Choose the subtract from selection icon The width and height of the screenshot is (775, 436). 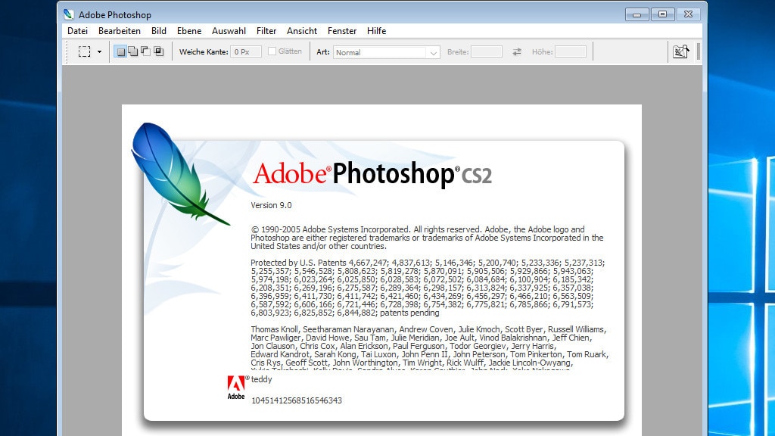pos(146,51)
